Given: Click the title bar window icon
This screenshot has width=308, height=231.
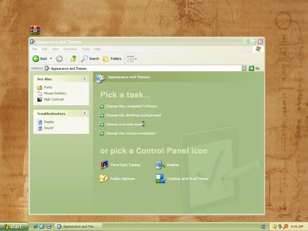Looking at the screenshot, I should [x=32, y=42].
